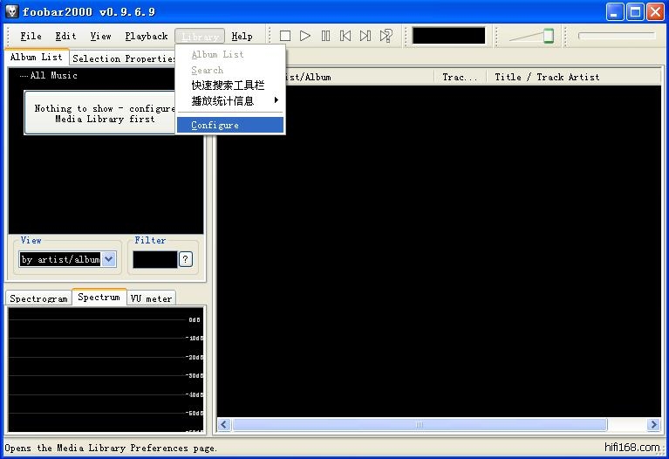Click the foobar2000 title bar icon
This screenshot has width=669, height=459.
[x=12, y=11]
